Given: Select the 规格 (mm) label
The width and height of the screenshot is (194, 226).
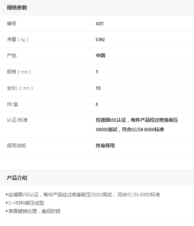Looking at the screenshot, I should (x=19, y=72).
